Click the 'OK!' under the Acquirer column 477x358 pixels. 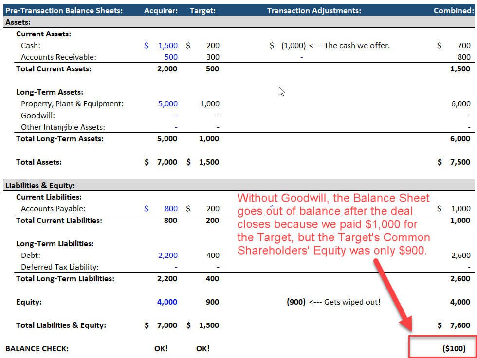tap(162, 348)
